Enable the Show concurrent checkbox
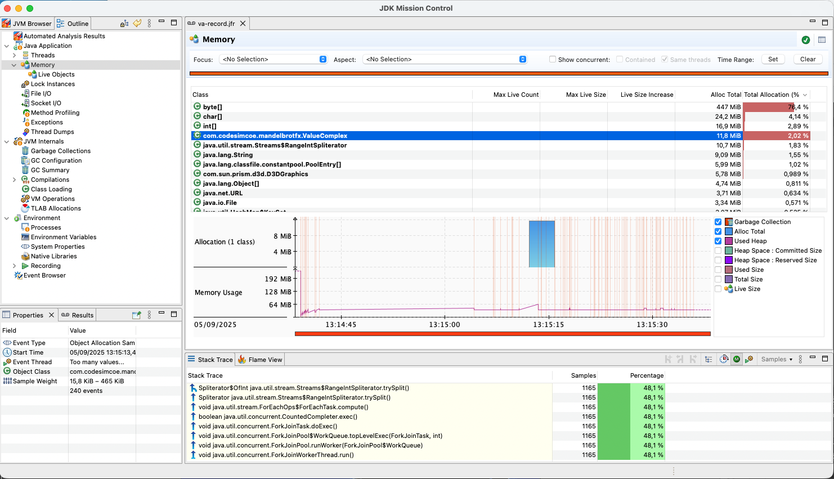The width and height of the screenshot is (834, 479). [553, 59]
